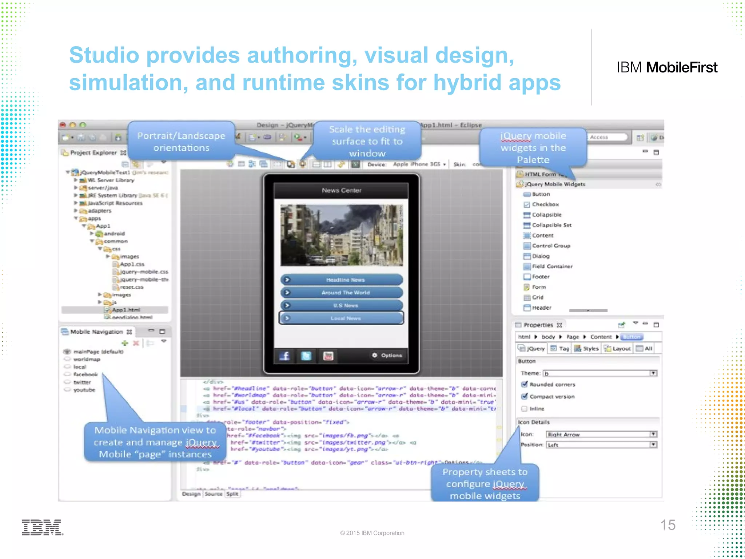Switch to the Source editor tab
The height and width of the screenshot is (559, 745).
[x=213, y=494]
